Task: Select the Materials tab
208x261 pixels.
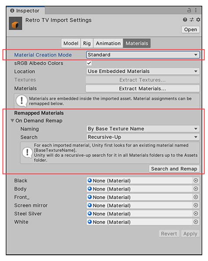Action: 137,43
